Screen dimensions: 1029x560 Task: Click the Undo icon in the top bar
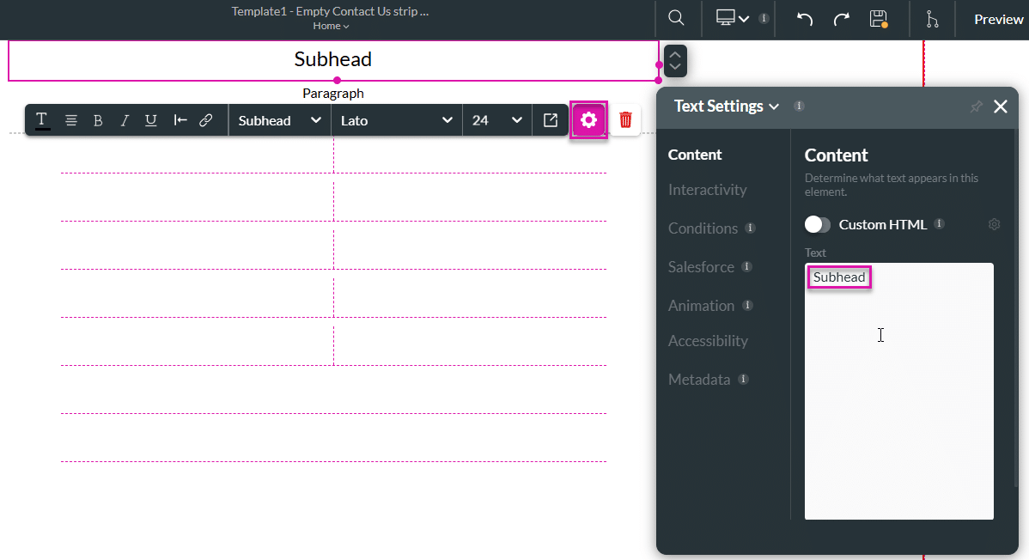(804, 18)
